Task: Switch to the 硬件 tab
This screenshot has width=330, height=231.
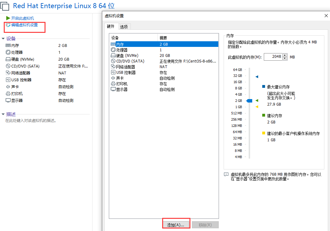Action: click(111, 27)
